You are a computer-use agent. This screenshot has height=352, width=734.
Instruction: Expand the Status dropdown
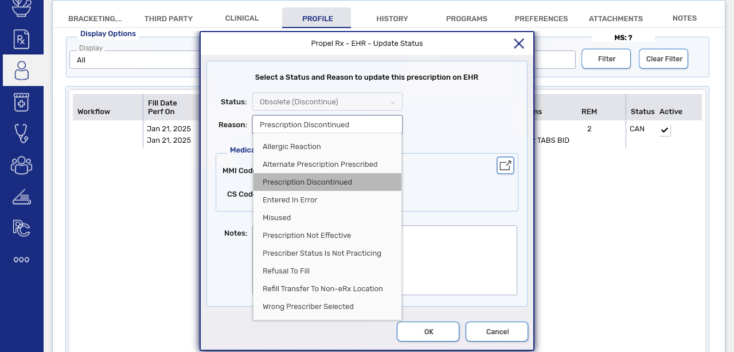(x=327, y=102)
